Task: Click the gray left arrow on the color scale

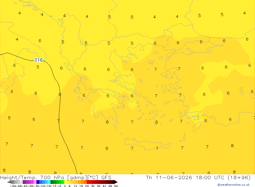Action: pyautogui.click(x=9, y=182)
